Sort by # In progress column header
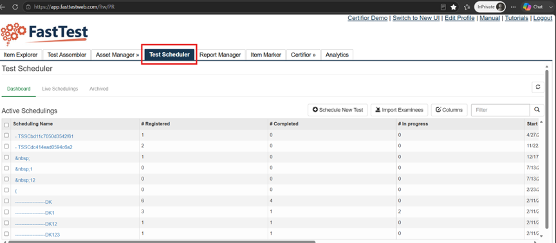Viewport: 556px width, 243px height. click(x=412, y=124)
